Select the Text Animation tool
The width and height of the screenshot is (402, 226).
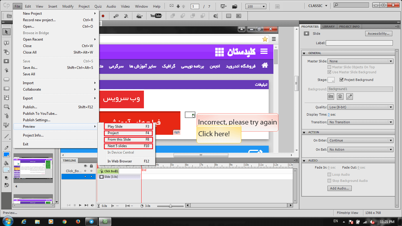tap(6, 125)
